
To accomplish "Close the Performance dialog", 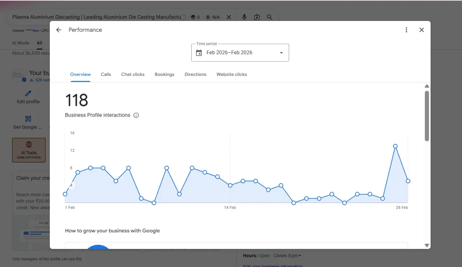I will coord(422,30).
